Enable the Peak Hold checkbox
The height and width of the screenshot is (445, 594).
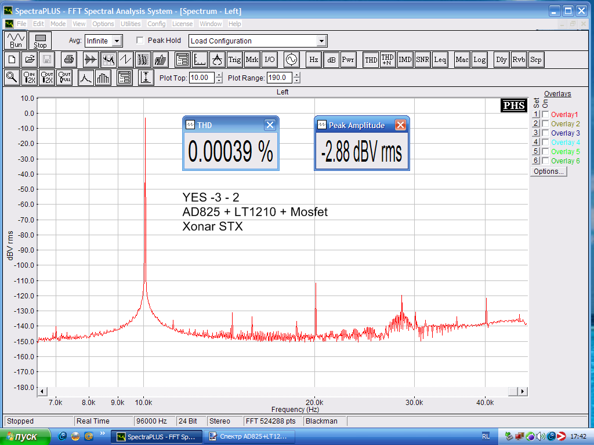point(140,41)
